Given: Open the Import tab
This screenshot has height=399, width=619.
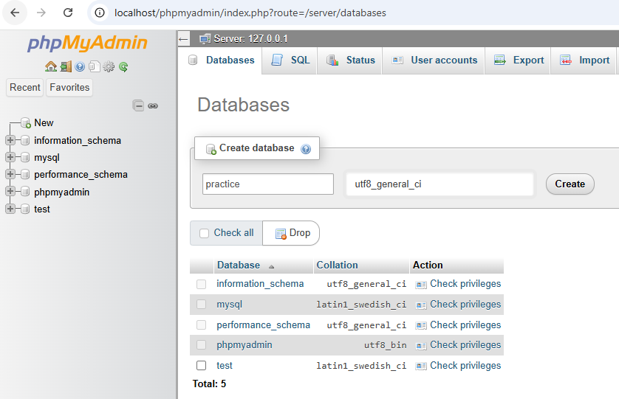Looking at the screenshot, I should click(584, 60).
